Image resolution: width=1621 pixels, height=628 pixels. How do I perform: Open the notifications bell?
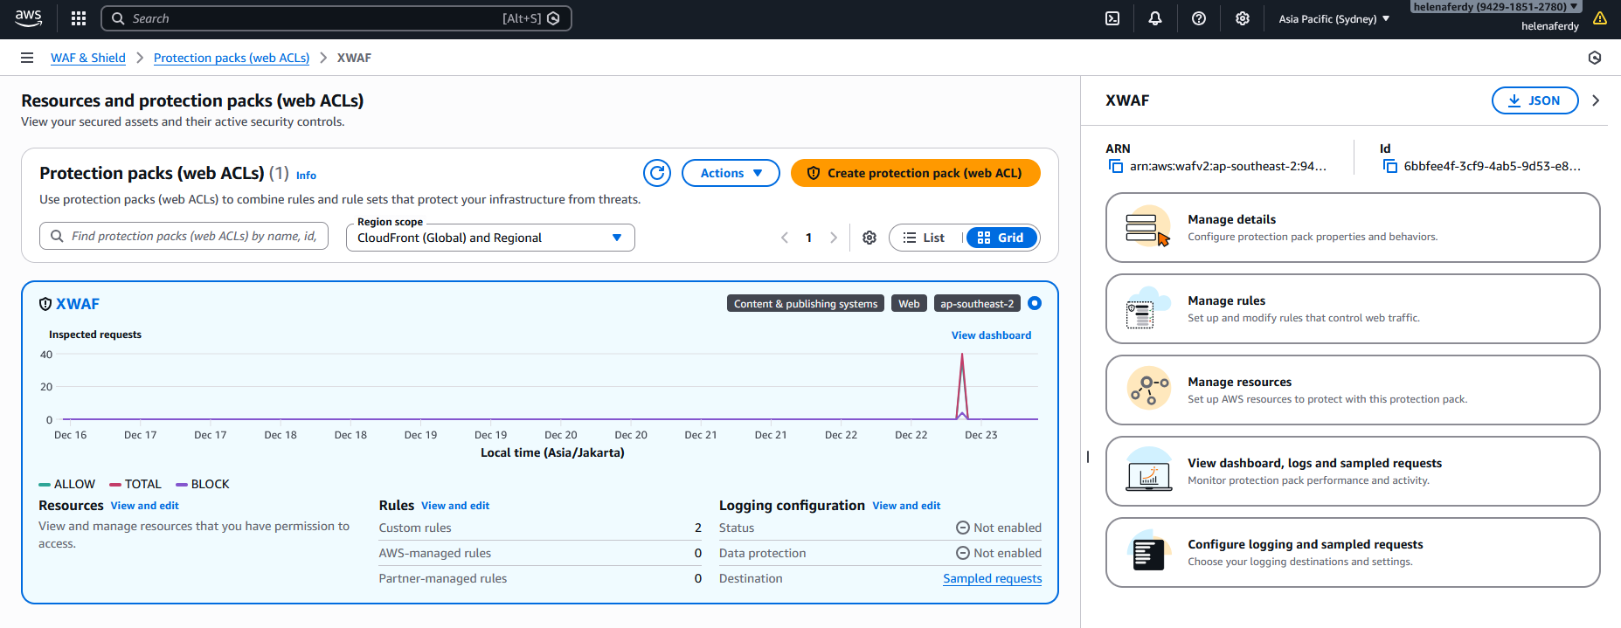click(x=1155, y=18)
